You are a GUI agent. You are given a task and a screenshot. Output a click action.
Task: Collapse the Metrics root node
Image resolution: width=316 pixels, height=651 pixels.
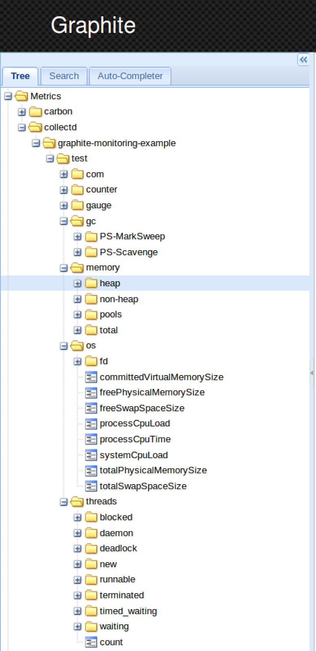(x=8, y=96)
